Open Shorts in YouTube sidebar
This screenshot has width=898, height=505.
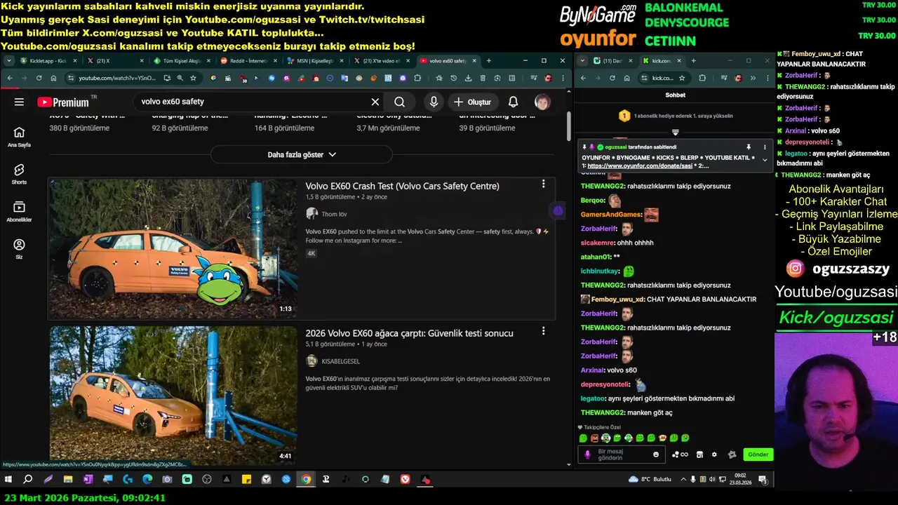(19, 174)
